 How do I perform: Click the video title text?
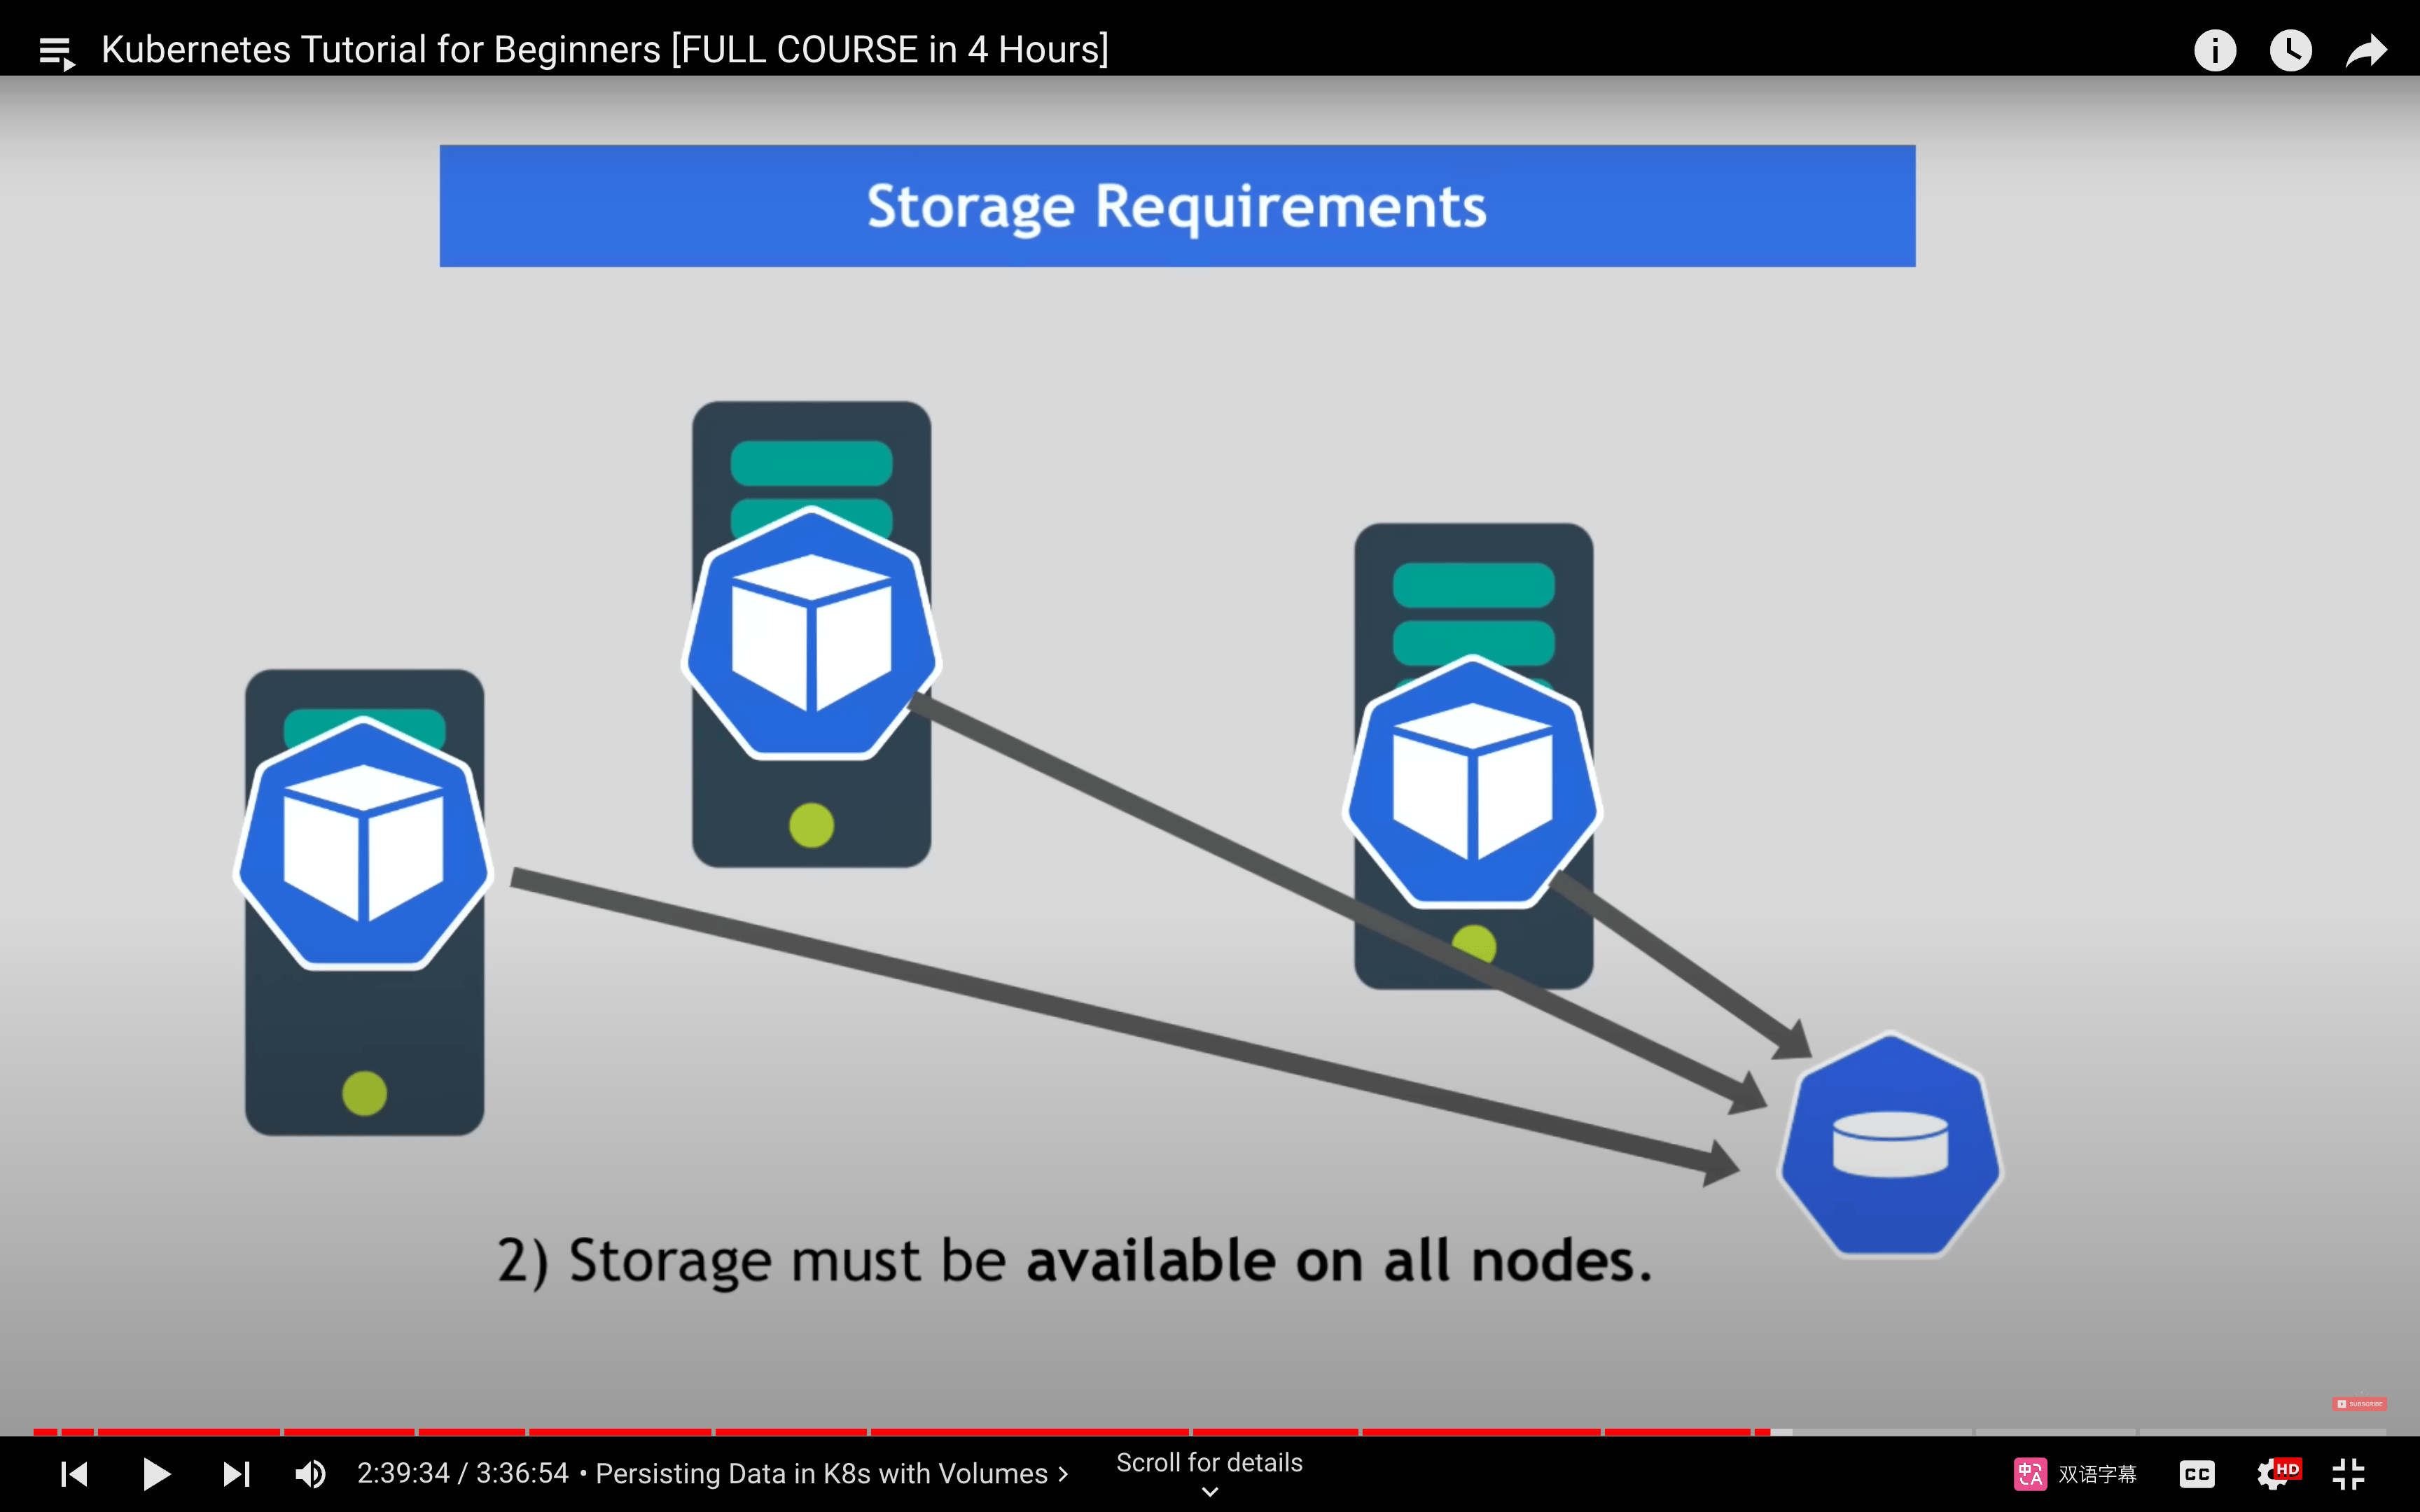click(605, 50)
